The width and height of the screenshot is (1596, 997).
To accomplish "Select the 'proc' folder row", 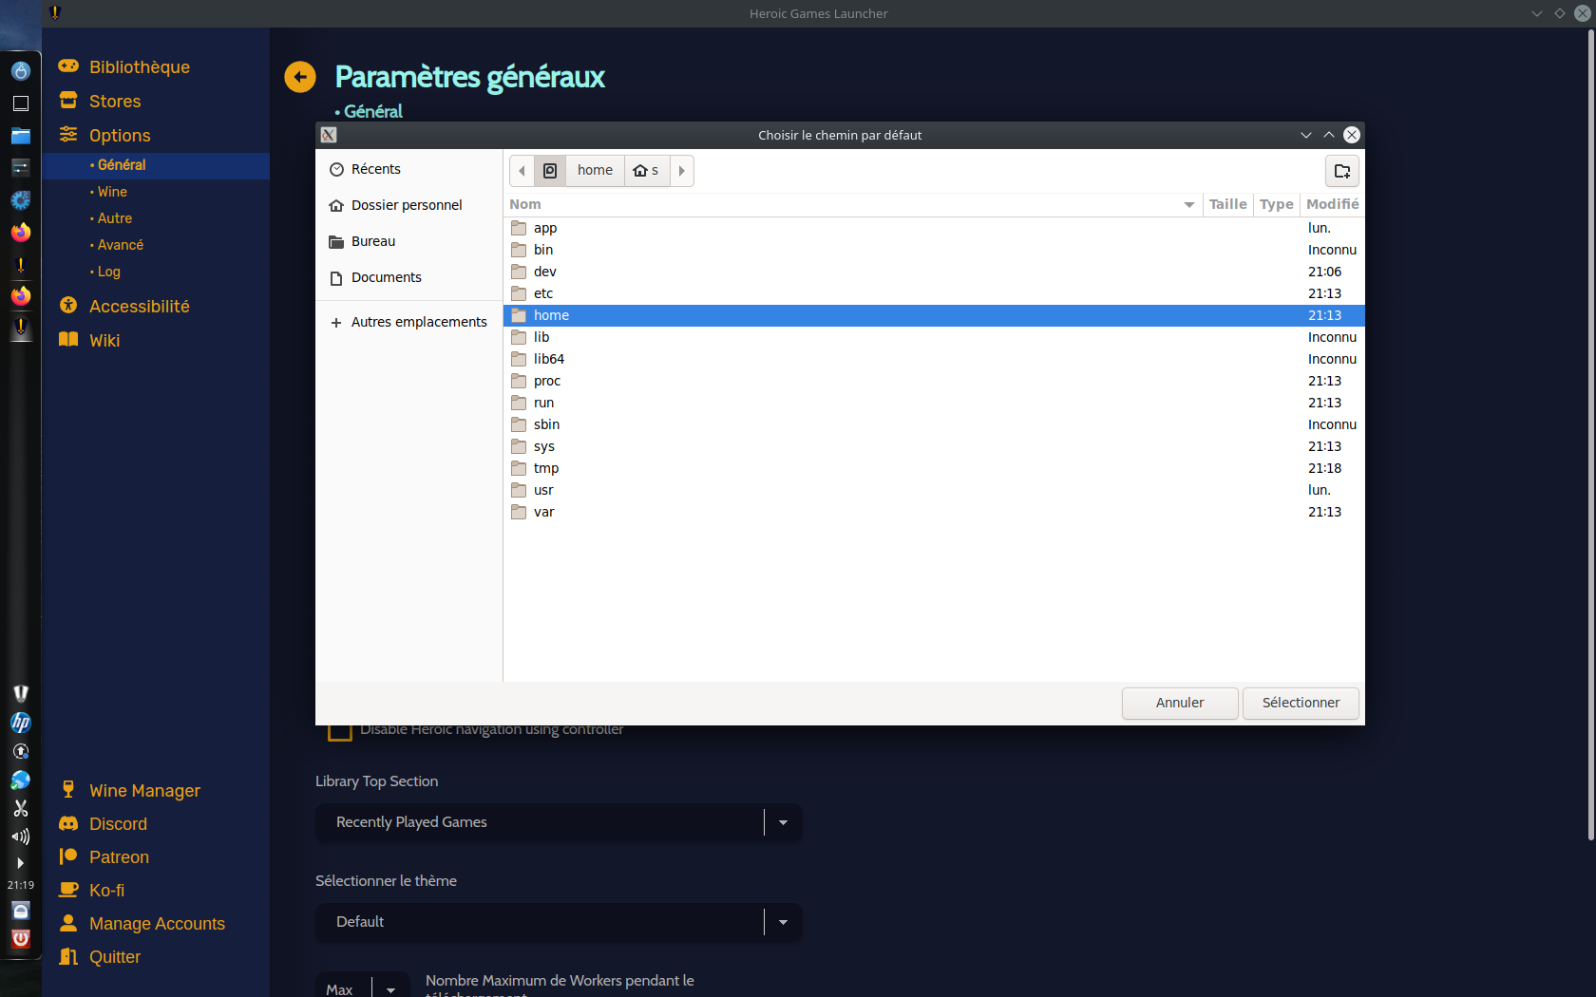I will point(934,381).
